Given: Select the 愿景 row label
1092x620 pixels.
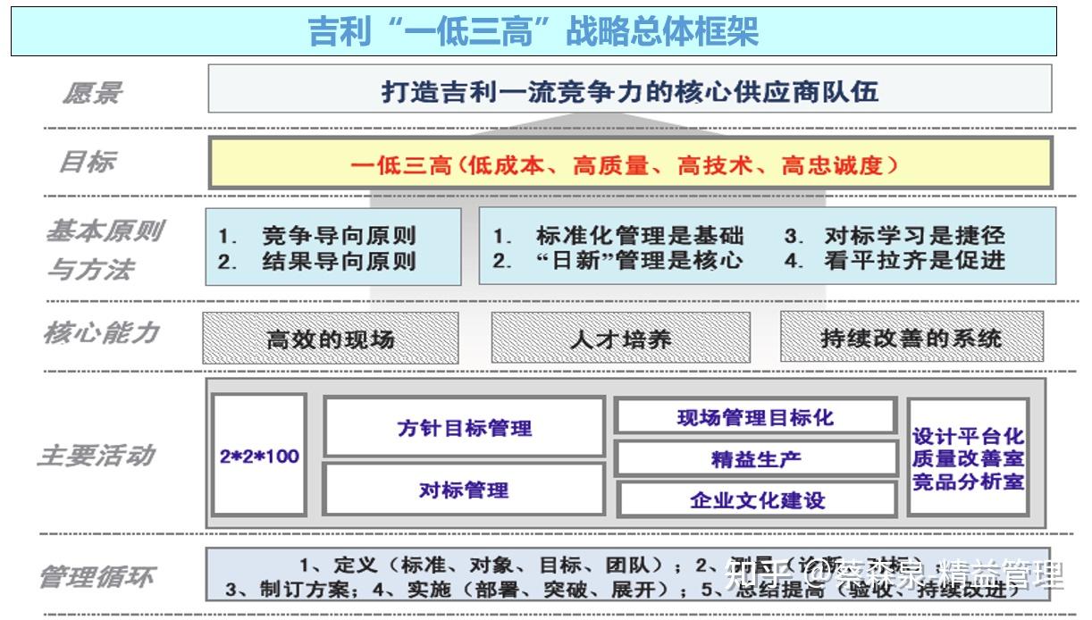Looking at the screenshot, I should click(91, 93).
